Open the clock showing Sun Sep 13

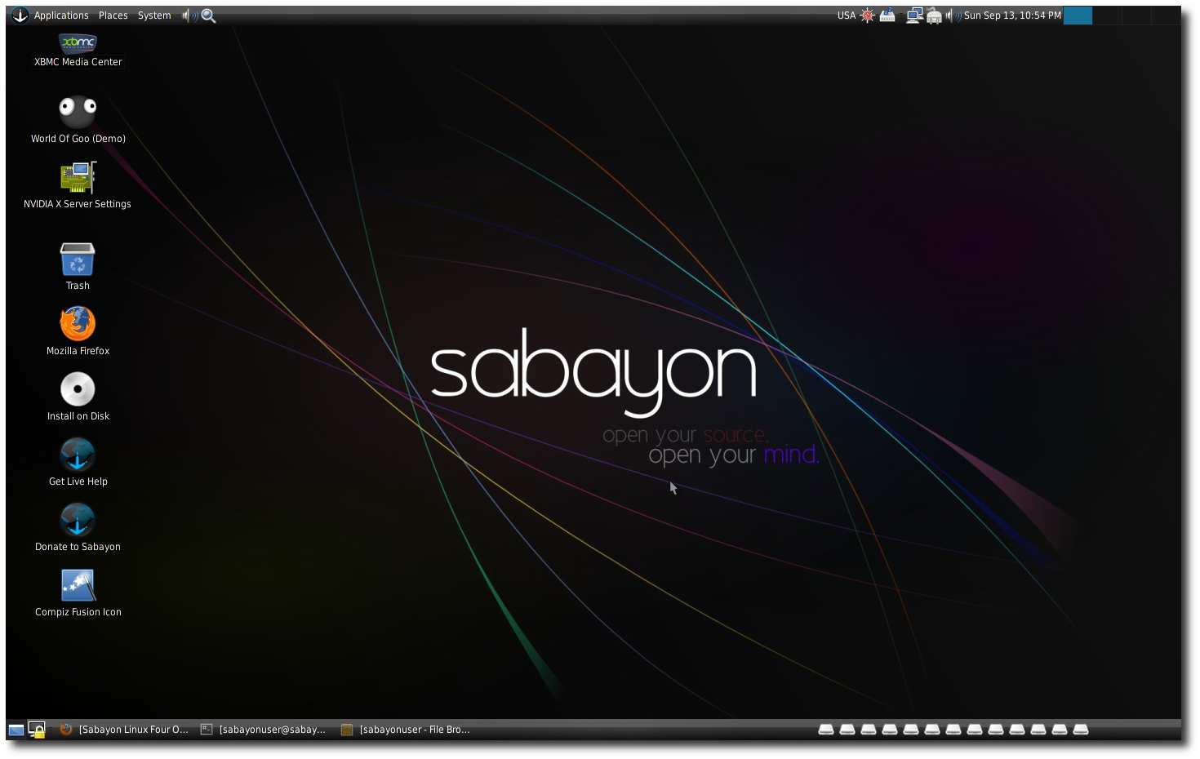pyautogui.click(x=1012, y=16)
